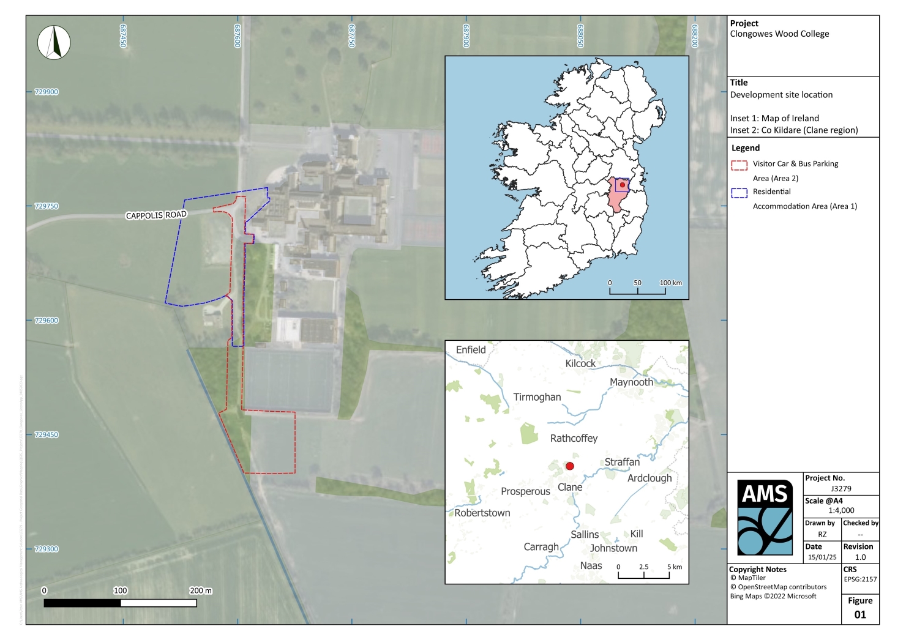Select the EPSG:2157 CRS text
The image size is (906, 640).
(860, 579)
